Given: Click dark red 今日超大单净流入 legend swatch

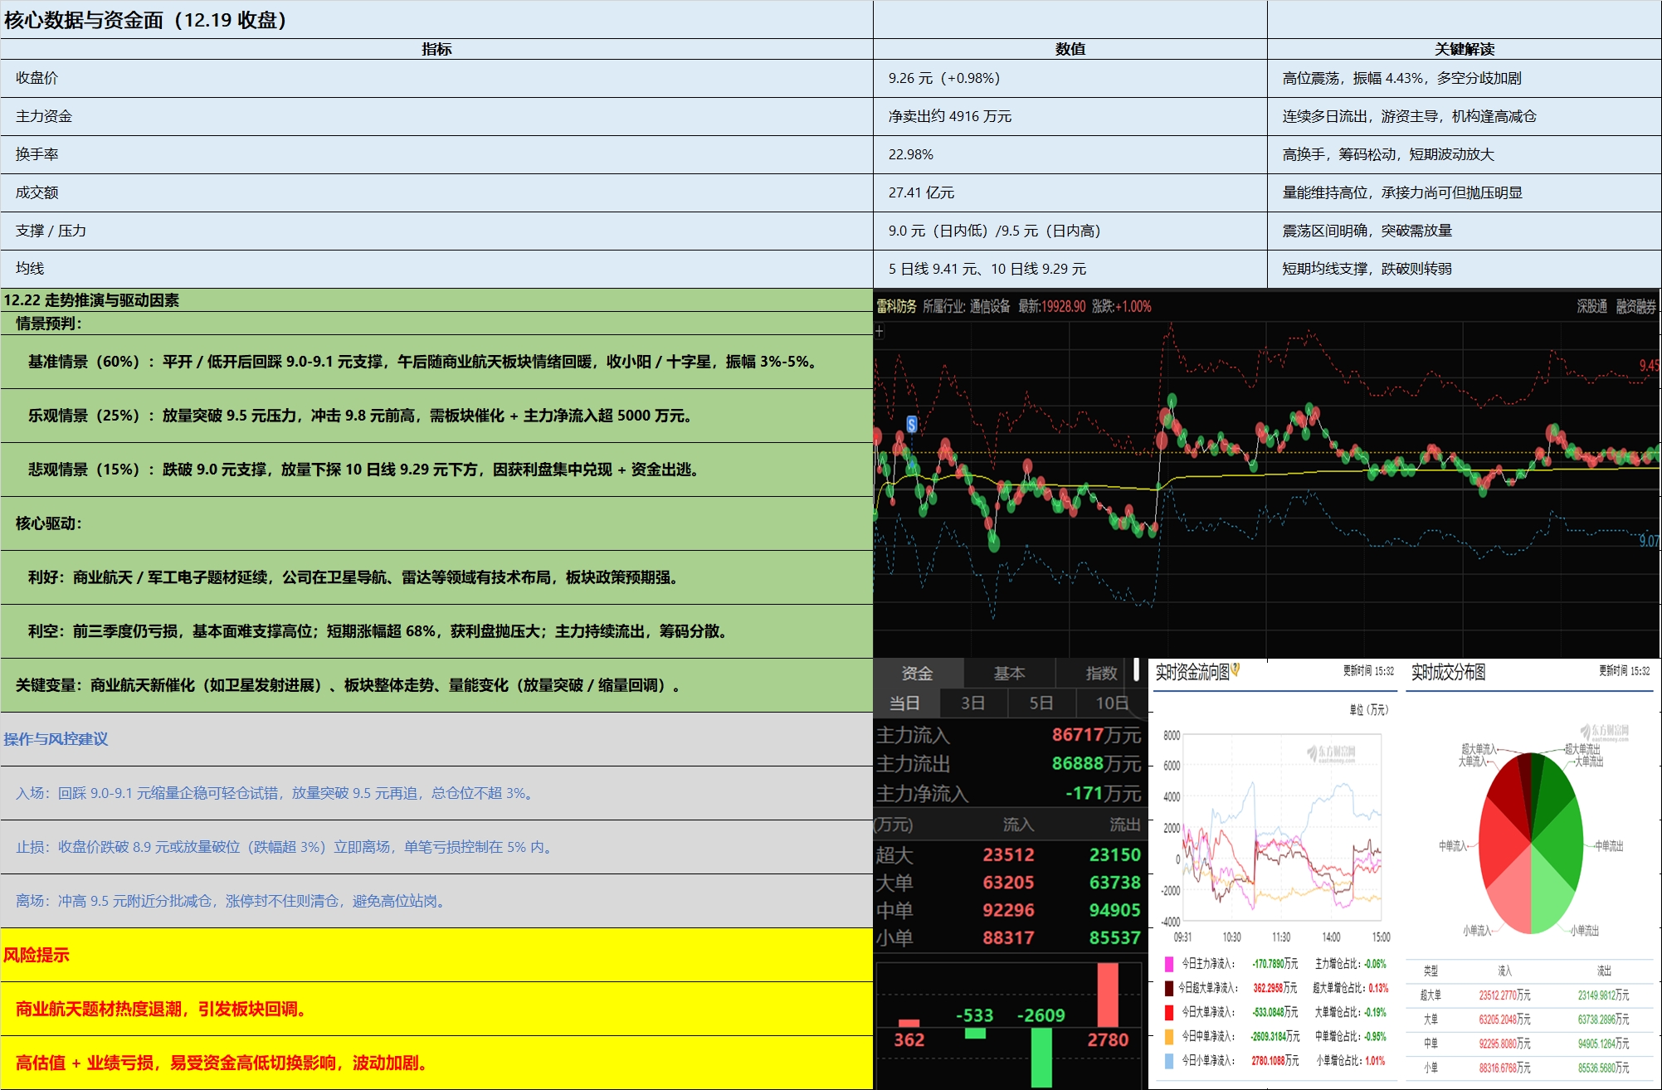Looking at the screenshot, I should tap(1169, 988).
